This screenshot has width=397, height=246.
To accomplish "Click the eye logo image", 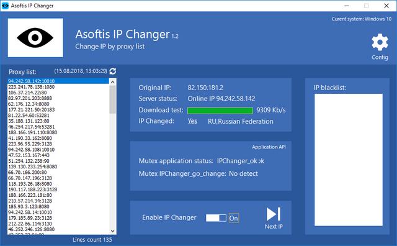I will (x=35, y=37).
